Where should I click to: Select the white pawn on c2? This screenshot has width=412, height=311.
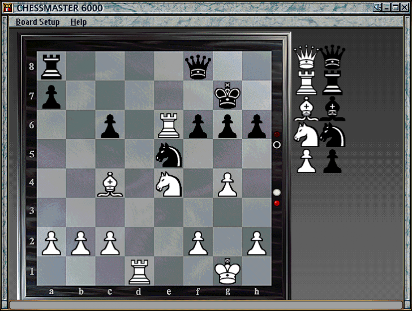point(110,243)
